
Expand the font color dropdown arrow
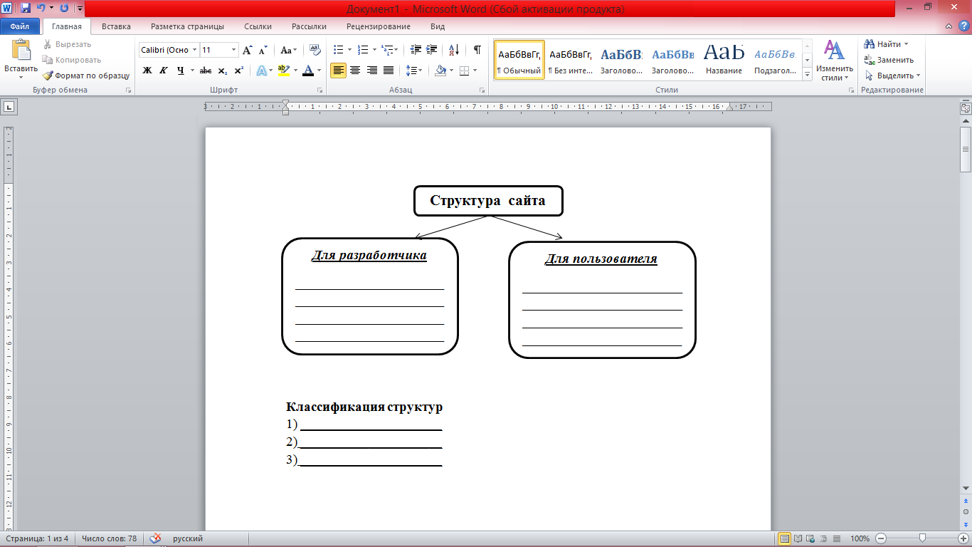(x=319, y=71)
